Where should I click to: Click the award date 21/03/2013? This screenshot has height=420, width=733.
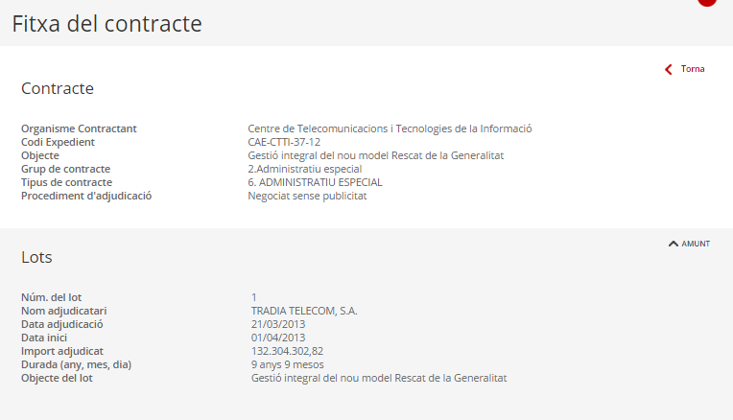tap(278, 324)
